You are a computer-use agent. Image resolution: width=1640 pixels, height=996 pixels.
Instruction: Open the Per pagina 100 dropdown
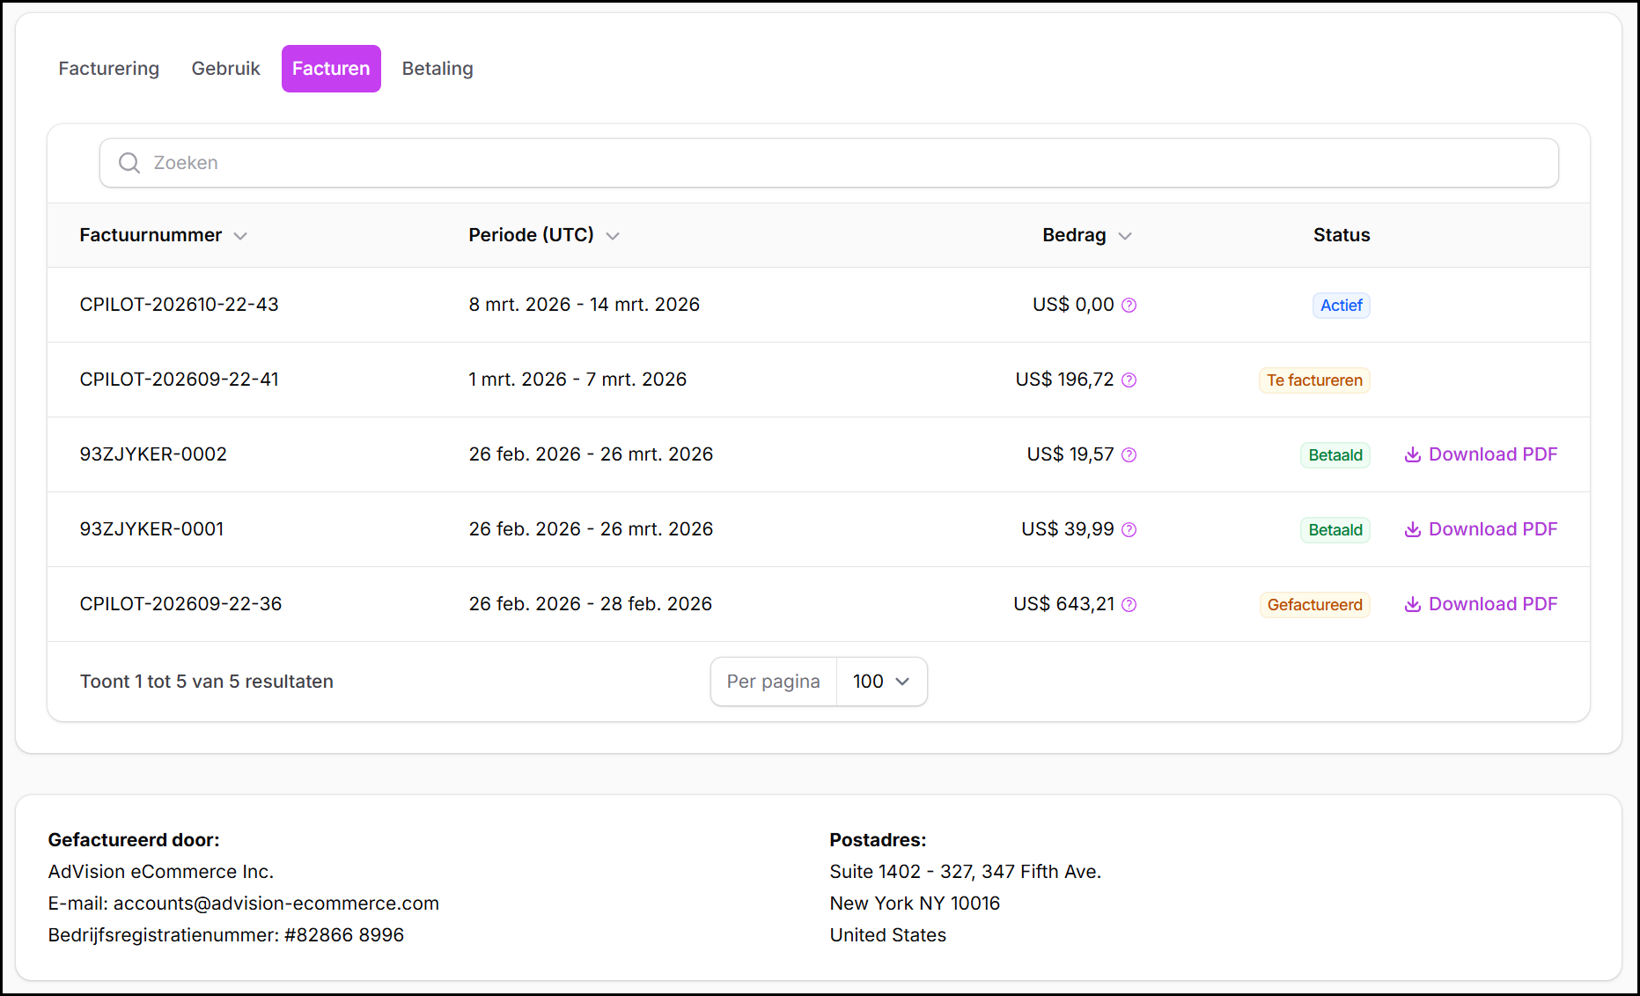(x=881, y=682)
